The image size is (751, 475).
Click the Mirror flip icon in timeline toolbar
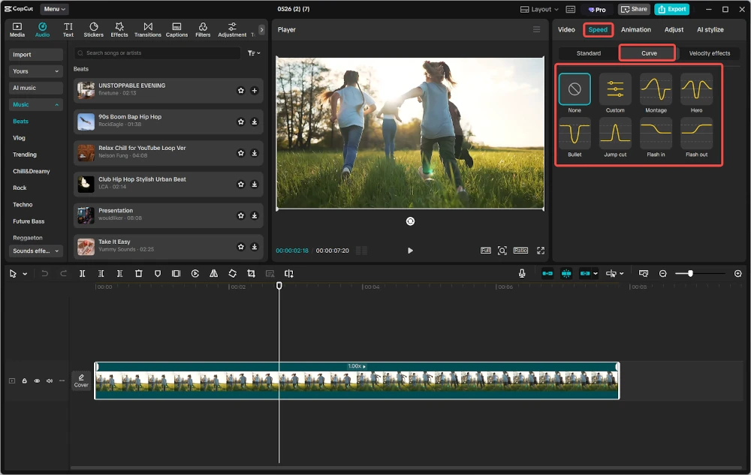click(213, 274)
